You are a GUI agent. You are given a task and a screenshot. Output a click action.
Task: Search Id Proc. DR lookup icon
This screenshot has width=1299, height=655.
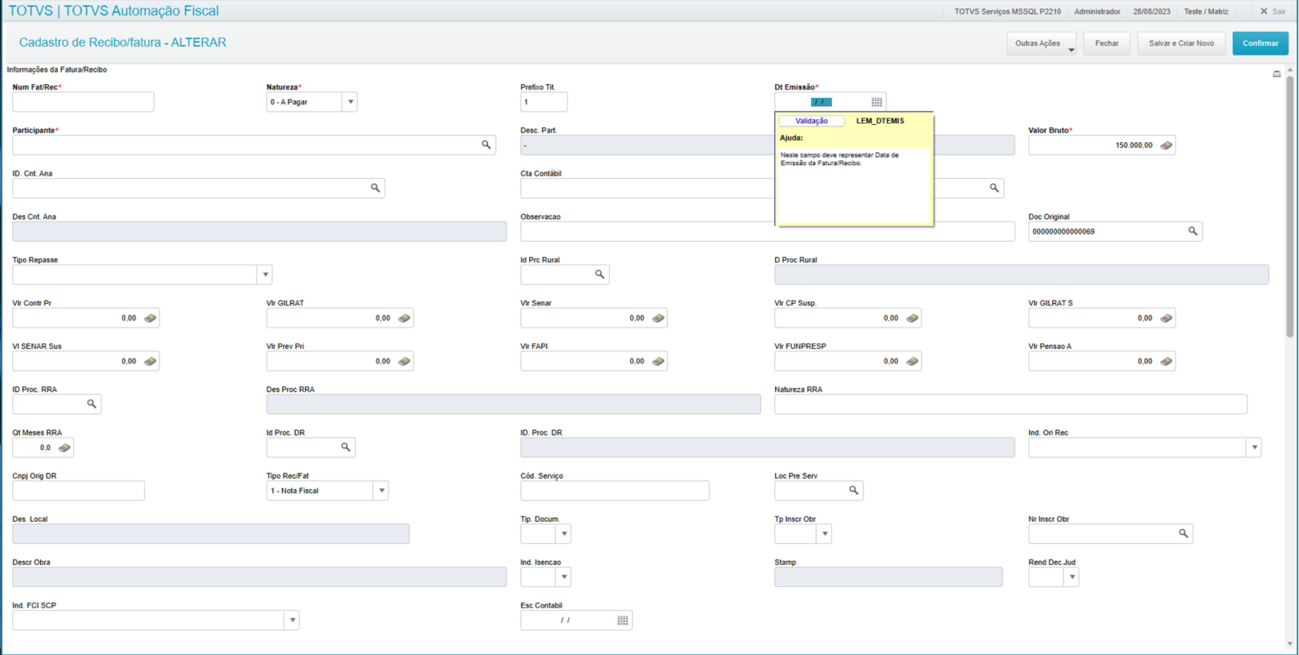[346, 447]
